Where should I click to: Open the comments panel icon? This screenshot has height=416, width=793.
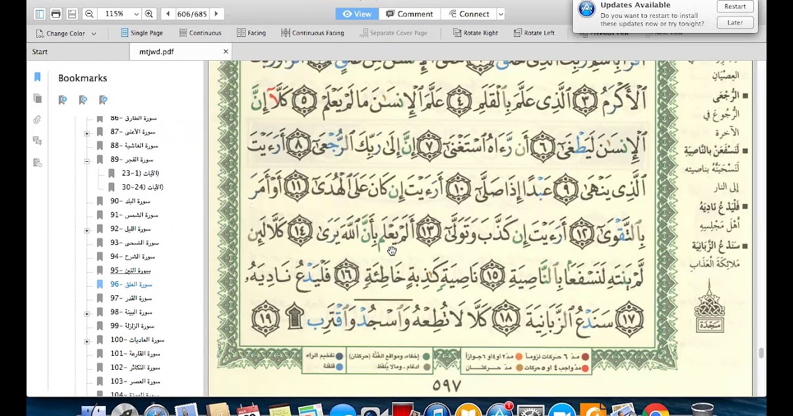click(38, 141)
